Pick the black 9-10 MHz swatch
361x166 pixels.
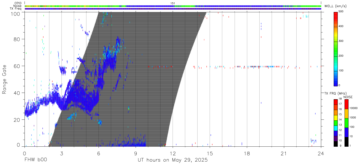pyautogui.click(x=336, y=143)
